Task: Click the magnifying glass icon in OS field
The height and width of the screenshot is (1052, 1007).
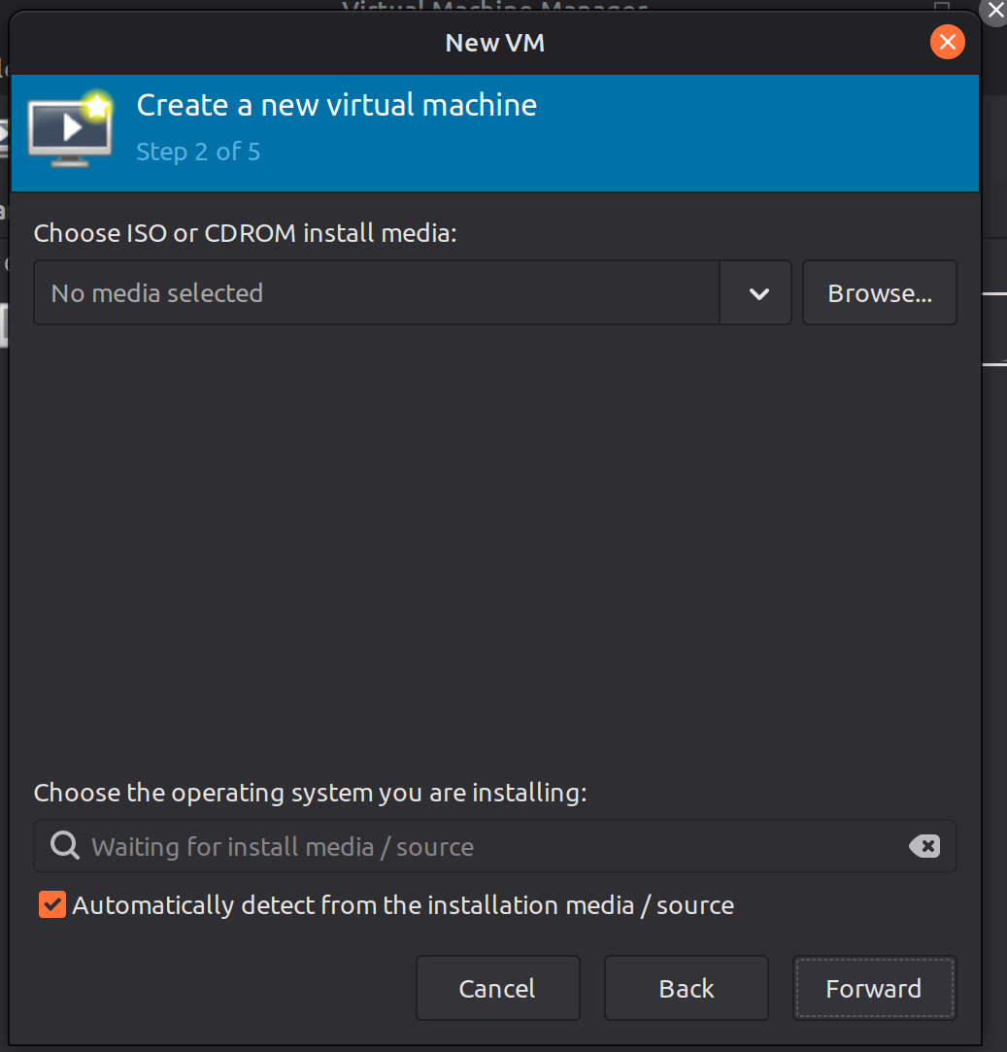Action: click(65, 846)
